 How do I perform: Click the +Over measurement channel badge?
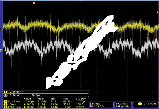[5, 104]
